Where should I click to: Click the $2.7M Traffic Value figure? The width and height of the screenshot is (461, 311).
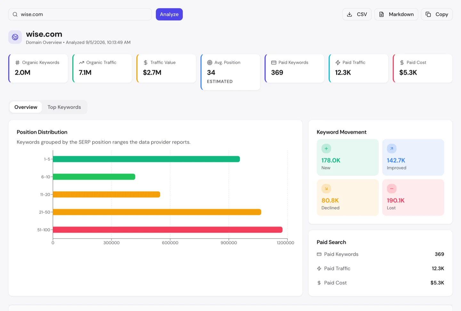(152, 72)
